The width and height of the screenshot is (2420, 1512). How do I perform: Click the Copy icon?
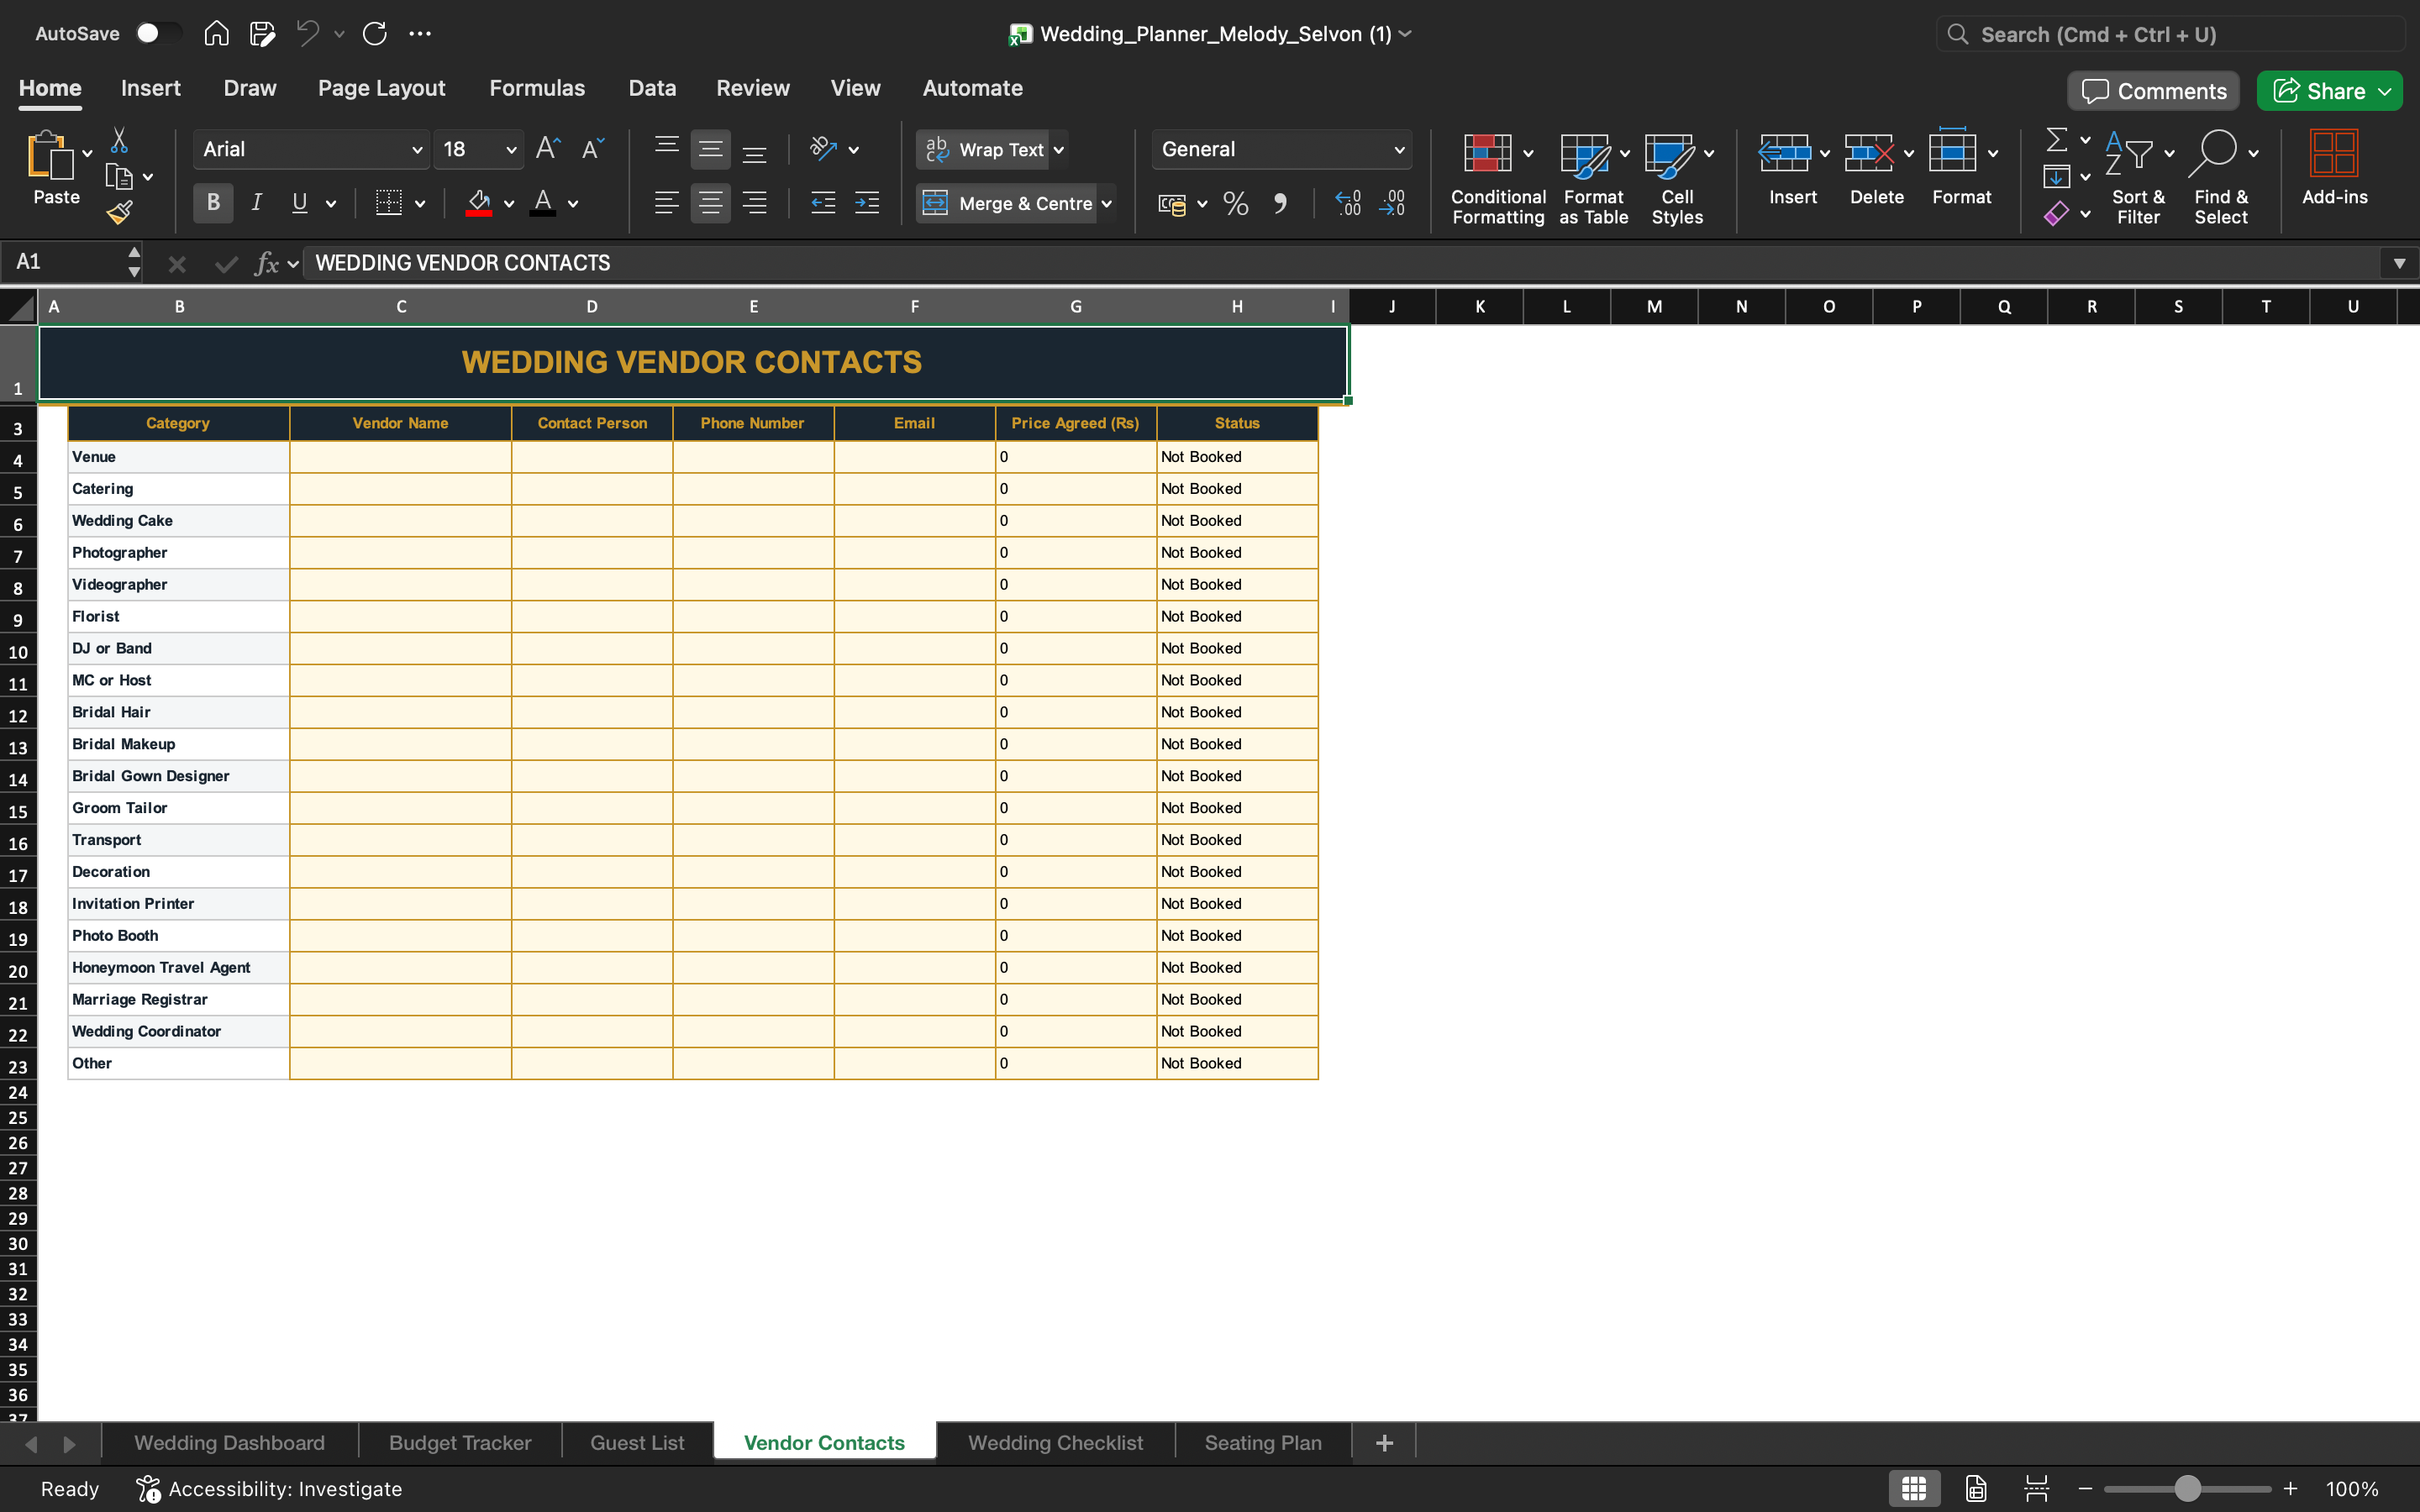(119, 177)
